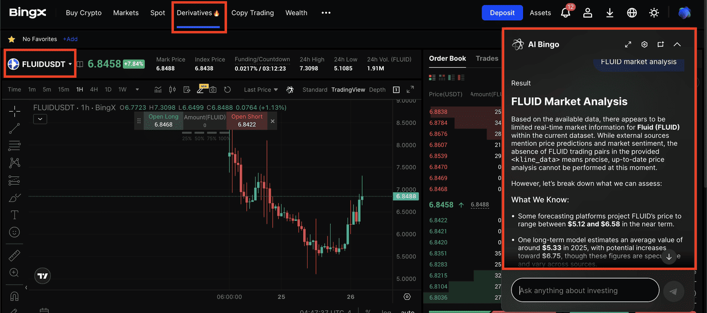Open the chart order settings icon
The width and height of the screenshot is (707, 313).
click(x=187, y=89)
